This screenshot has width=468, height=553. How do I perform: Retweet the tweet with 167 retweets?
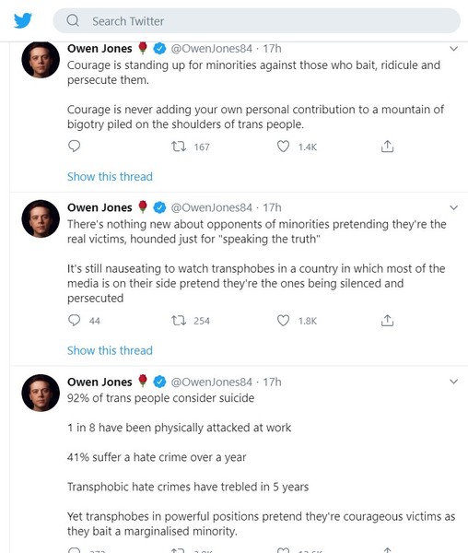(179, 147)
